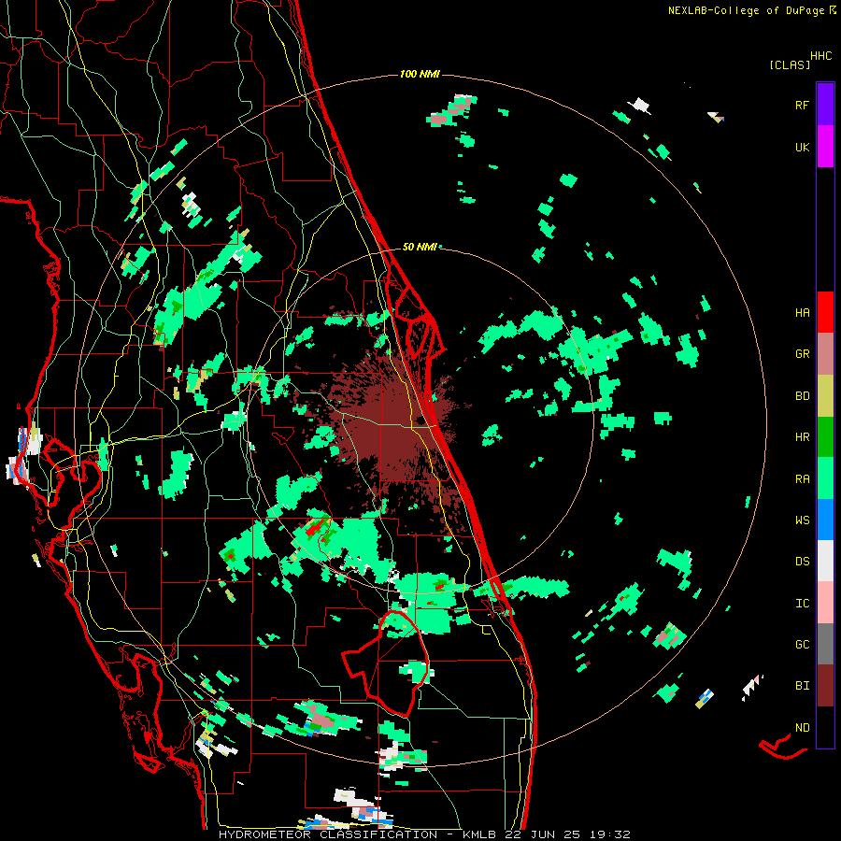Image resolution: width=841 pixels, height=841 pixels.
Task: Click the GC legend label
Action: point(802,644)
